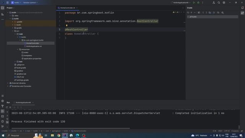Close the HomeController.kt tab

[77, 8]
